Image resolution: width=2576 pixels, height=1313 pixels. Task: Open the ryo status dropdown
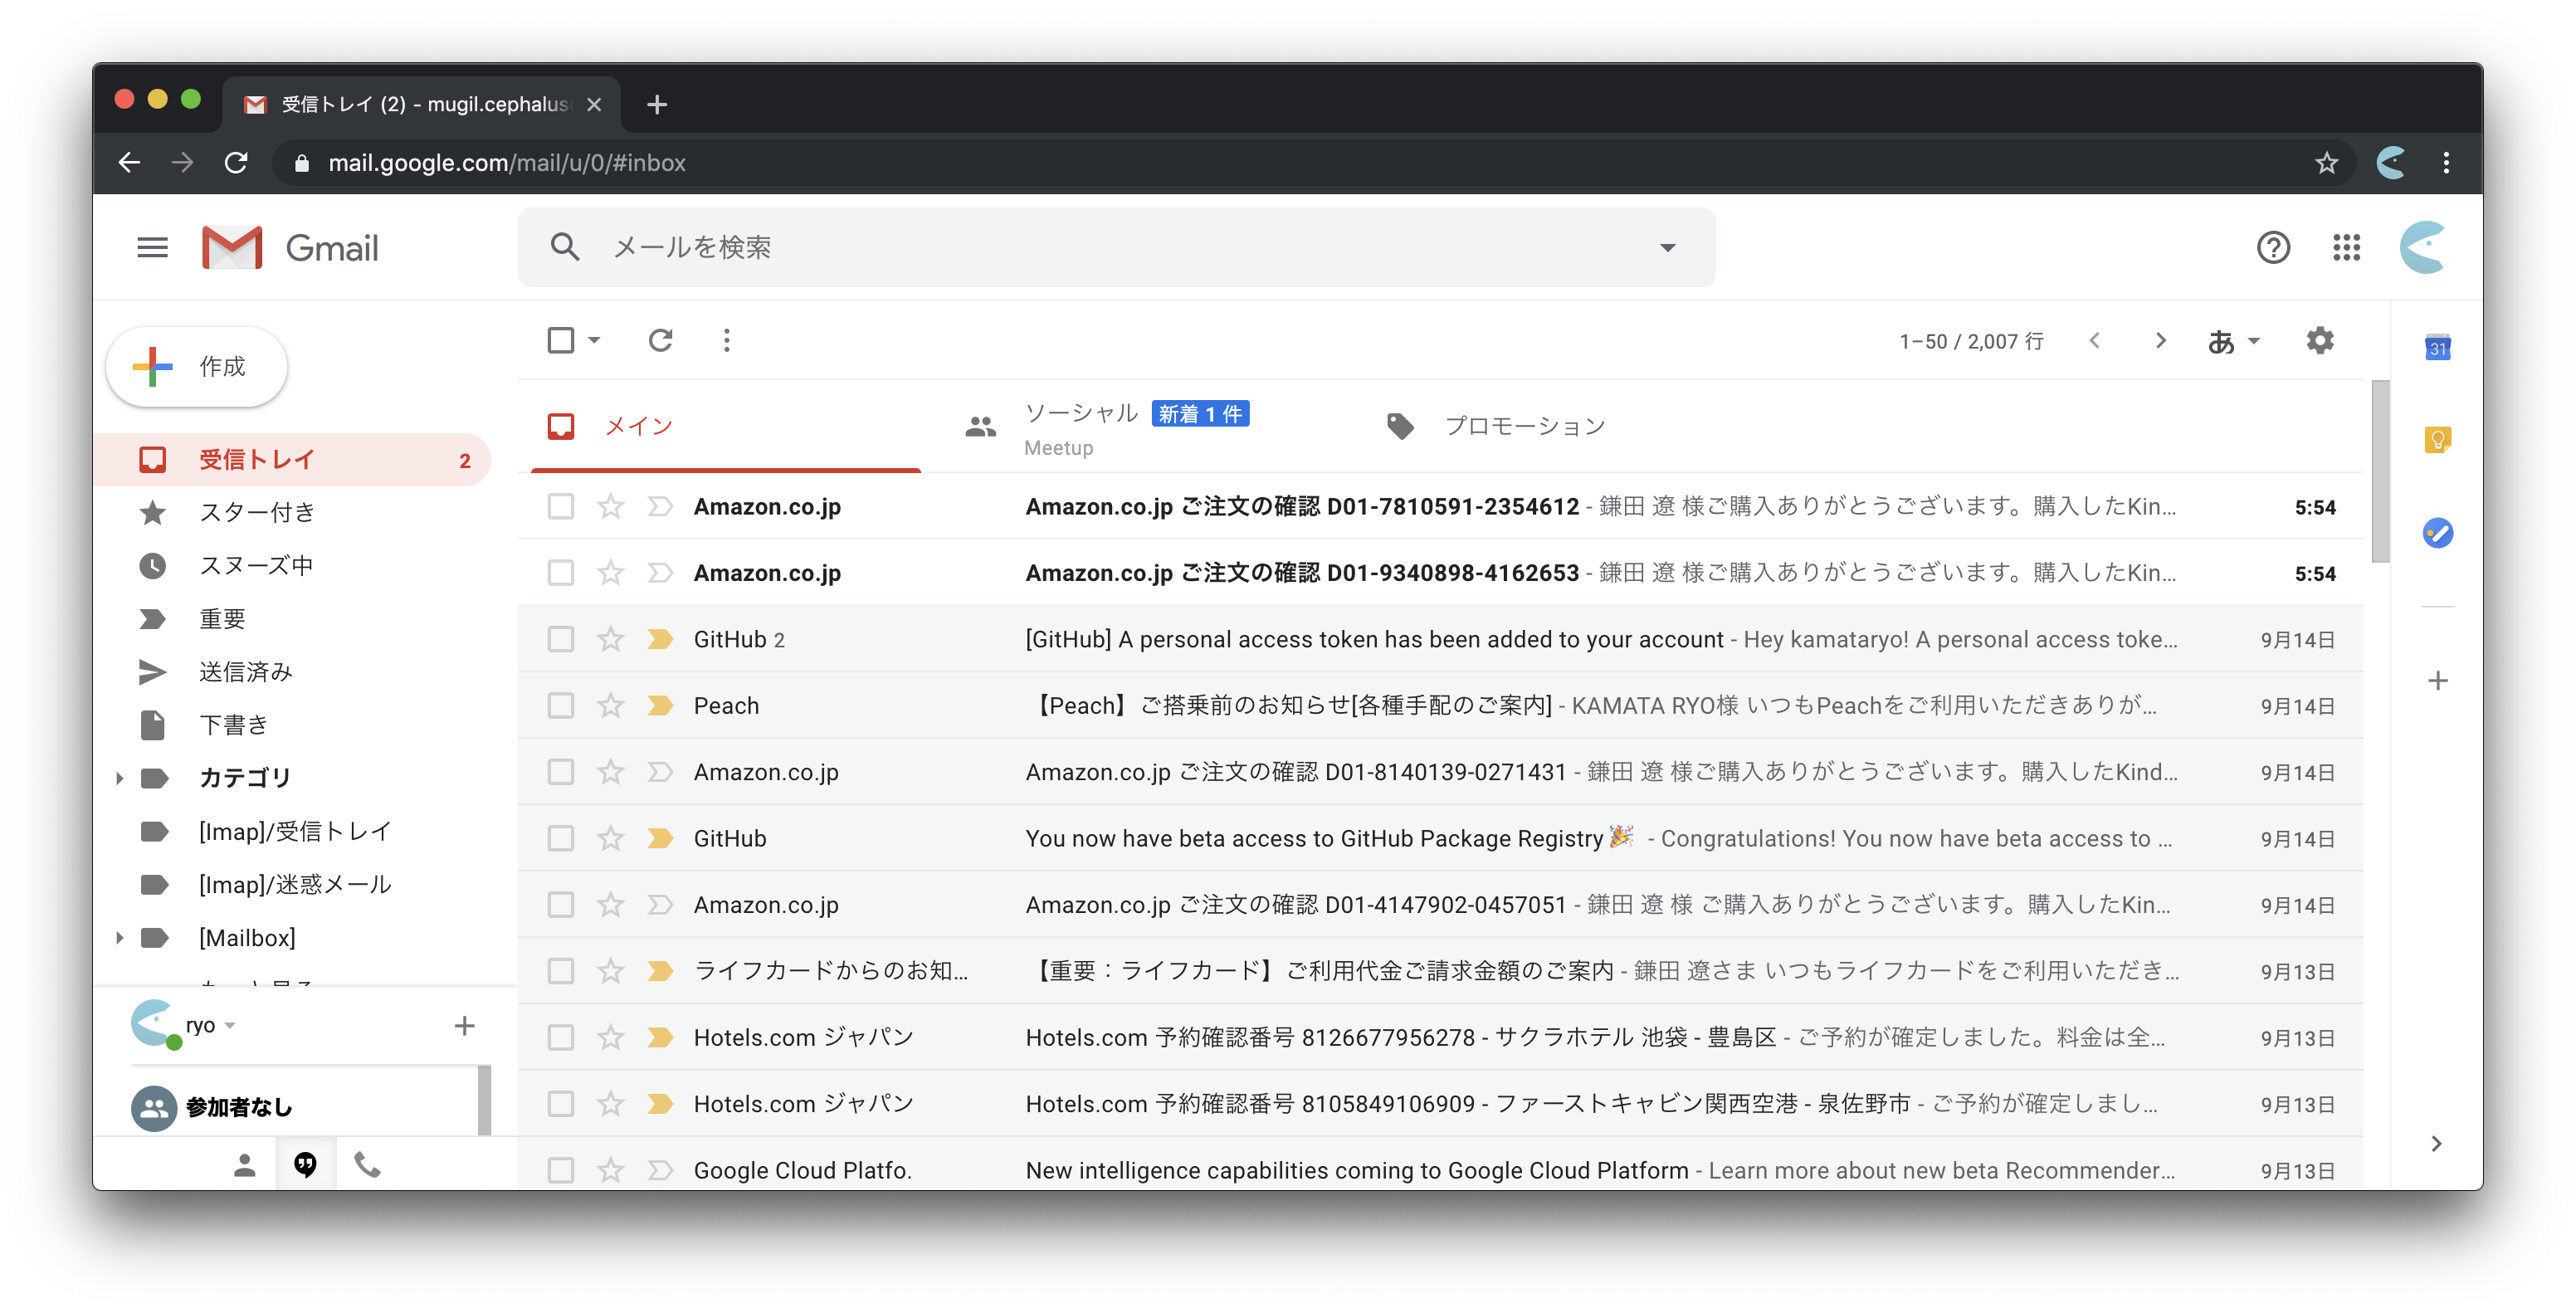tap(230, 1026)
